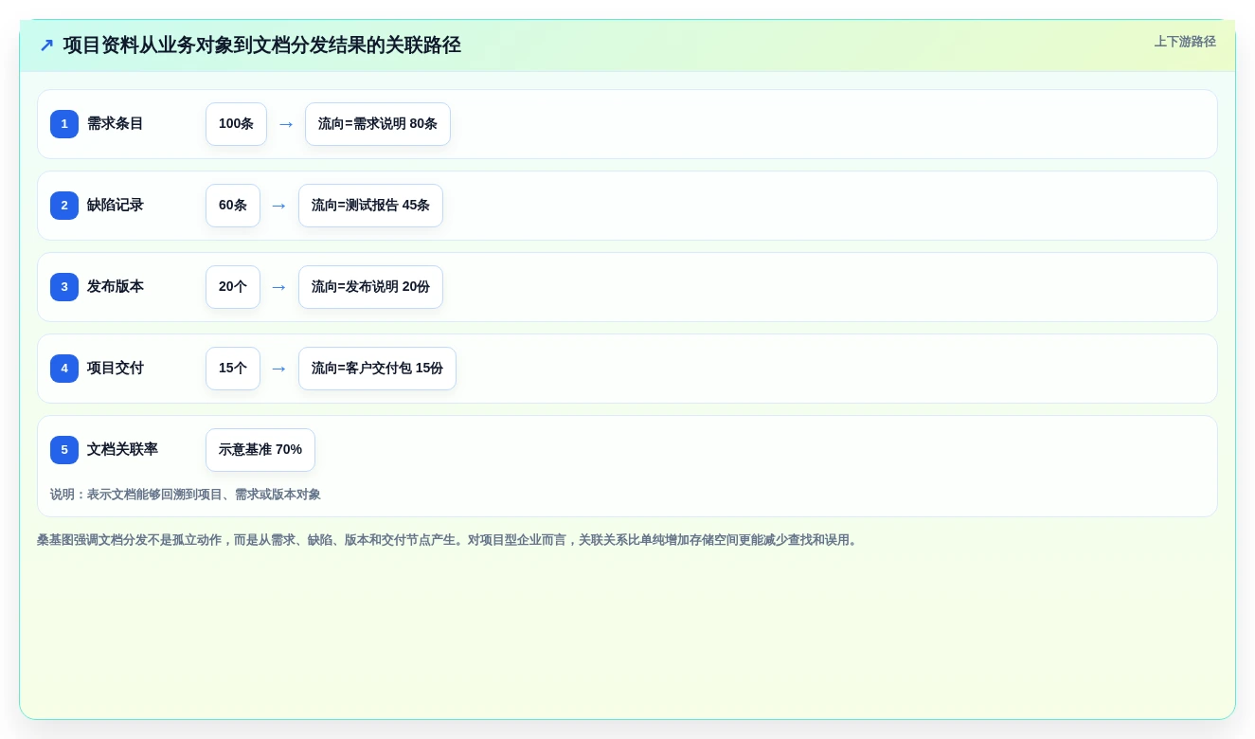Click the arrow after 15个
The width and height of the screenshot is (1255, 739).
pos(279,369)
